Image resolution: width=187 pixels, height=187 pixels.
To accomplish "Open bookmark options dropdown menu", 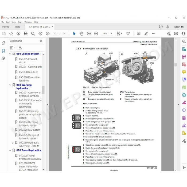I will [12, 48].
